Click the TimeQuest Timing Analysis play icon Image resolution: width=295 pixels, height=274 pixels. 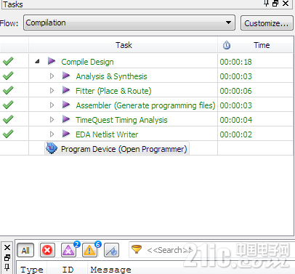coord(66,119)
